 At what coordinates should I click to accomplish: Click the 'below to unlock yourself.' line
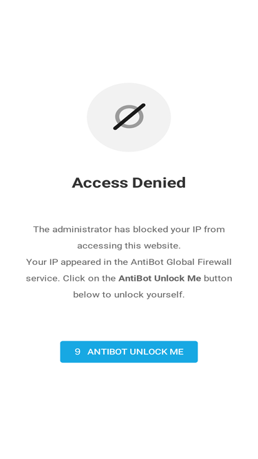pos(129,295)
